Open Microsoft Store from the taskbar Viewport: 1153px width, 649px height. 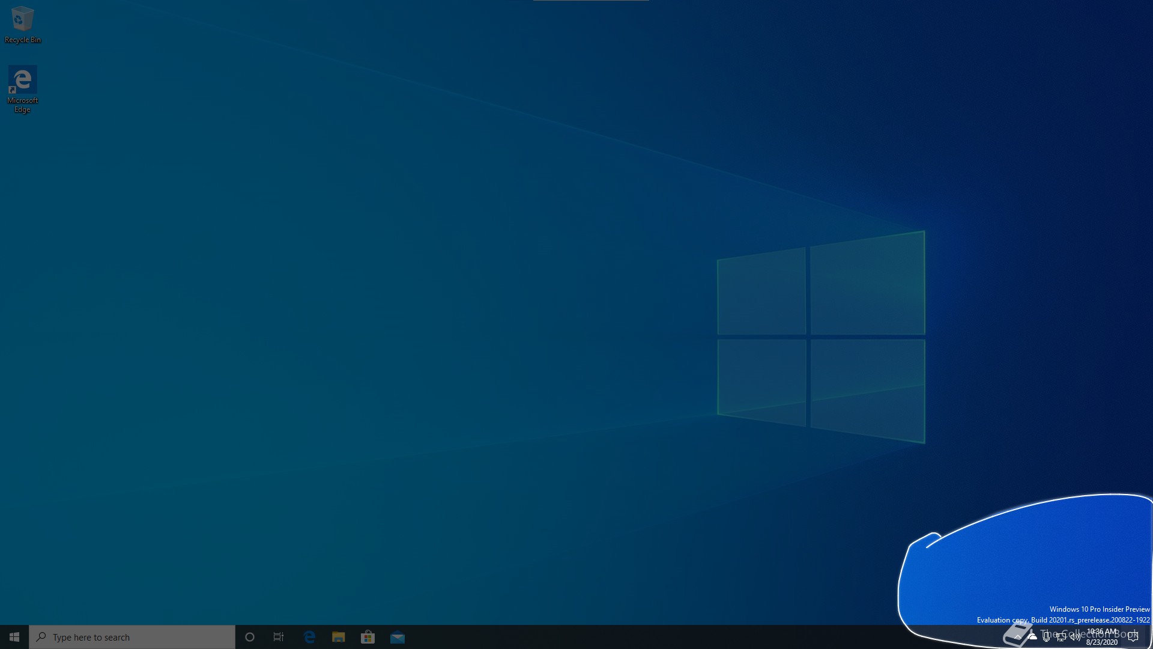pyautogui.click(x=368, y=637)
